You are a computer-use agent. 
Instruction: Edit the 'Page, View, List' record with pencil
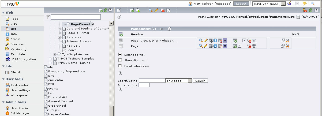point(205,40)
